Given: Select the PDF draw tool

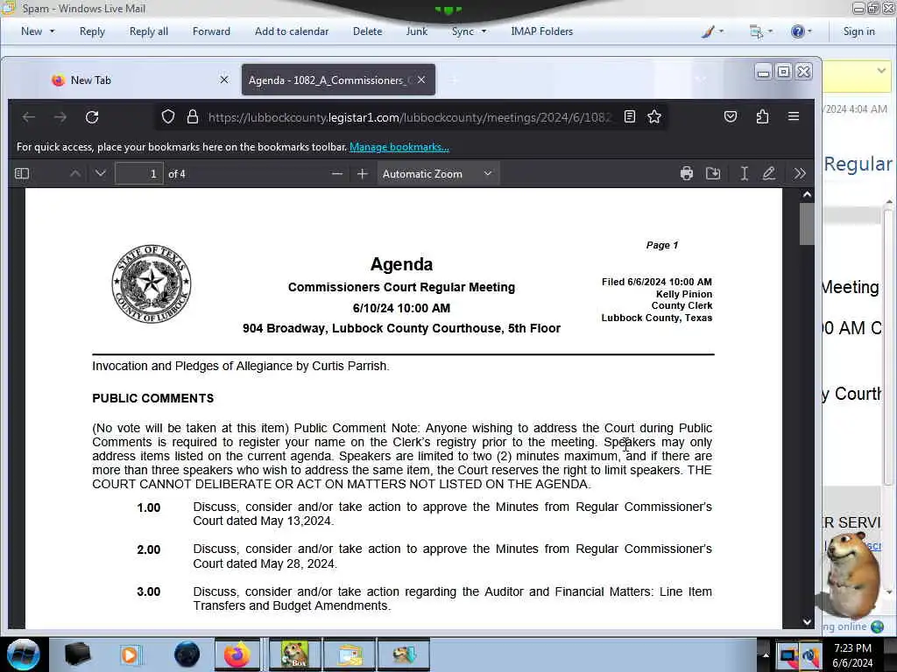Looking at the screenshot, I should point(769,173).
